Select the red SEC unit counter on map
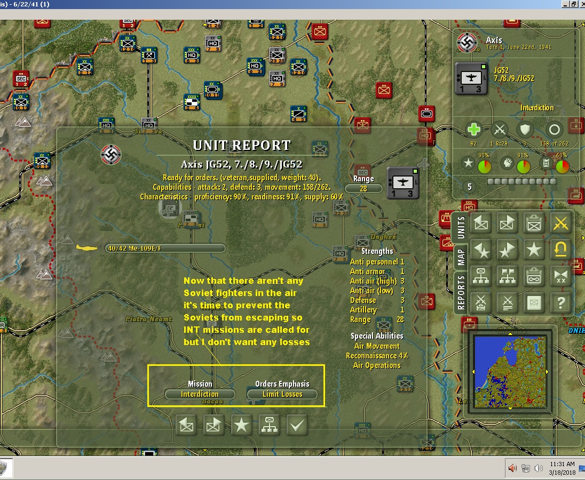Image resolution: width=585 pixels, height=480 pixels. point(21,78)
